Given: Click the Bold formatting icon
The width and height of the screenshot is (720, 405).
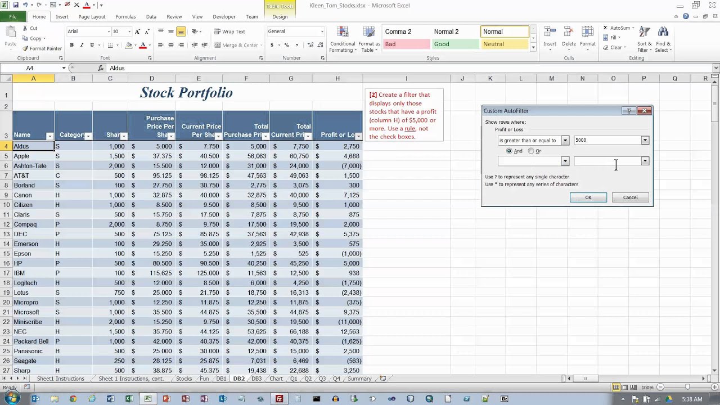Looking at the screenshot, I should pyautogui.click(x=71, y=45).
